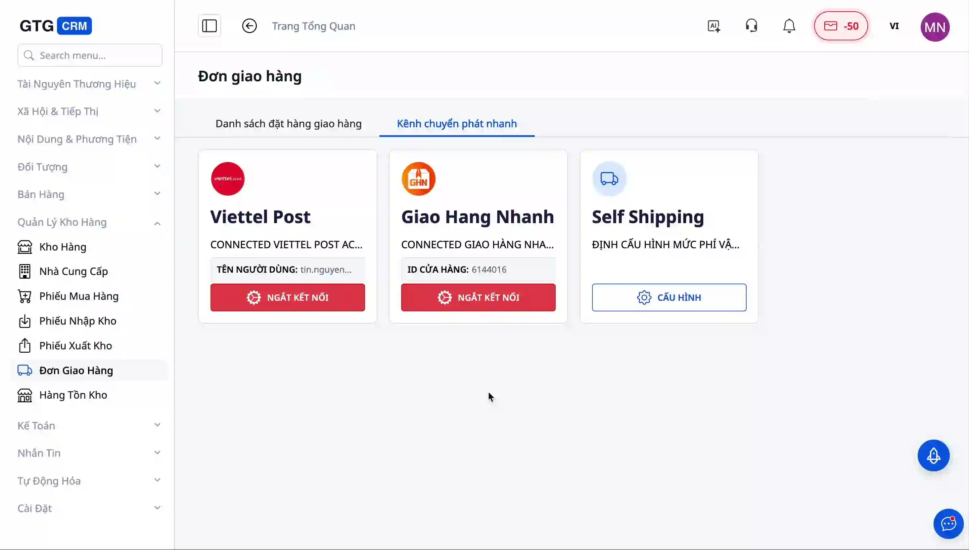This screenshot has width=969, height=550.
Task: Expand the Kế Toán menu section
Action: click(89, 426)
